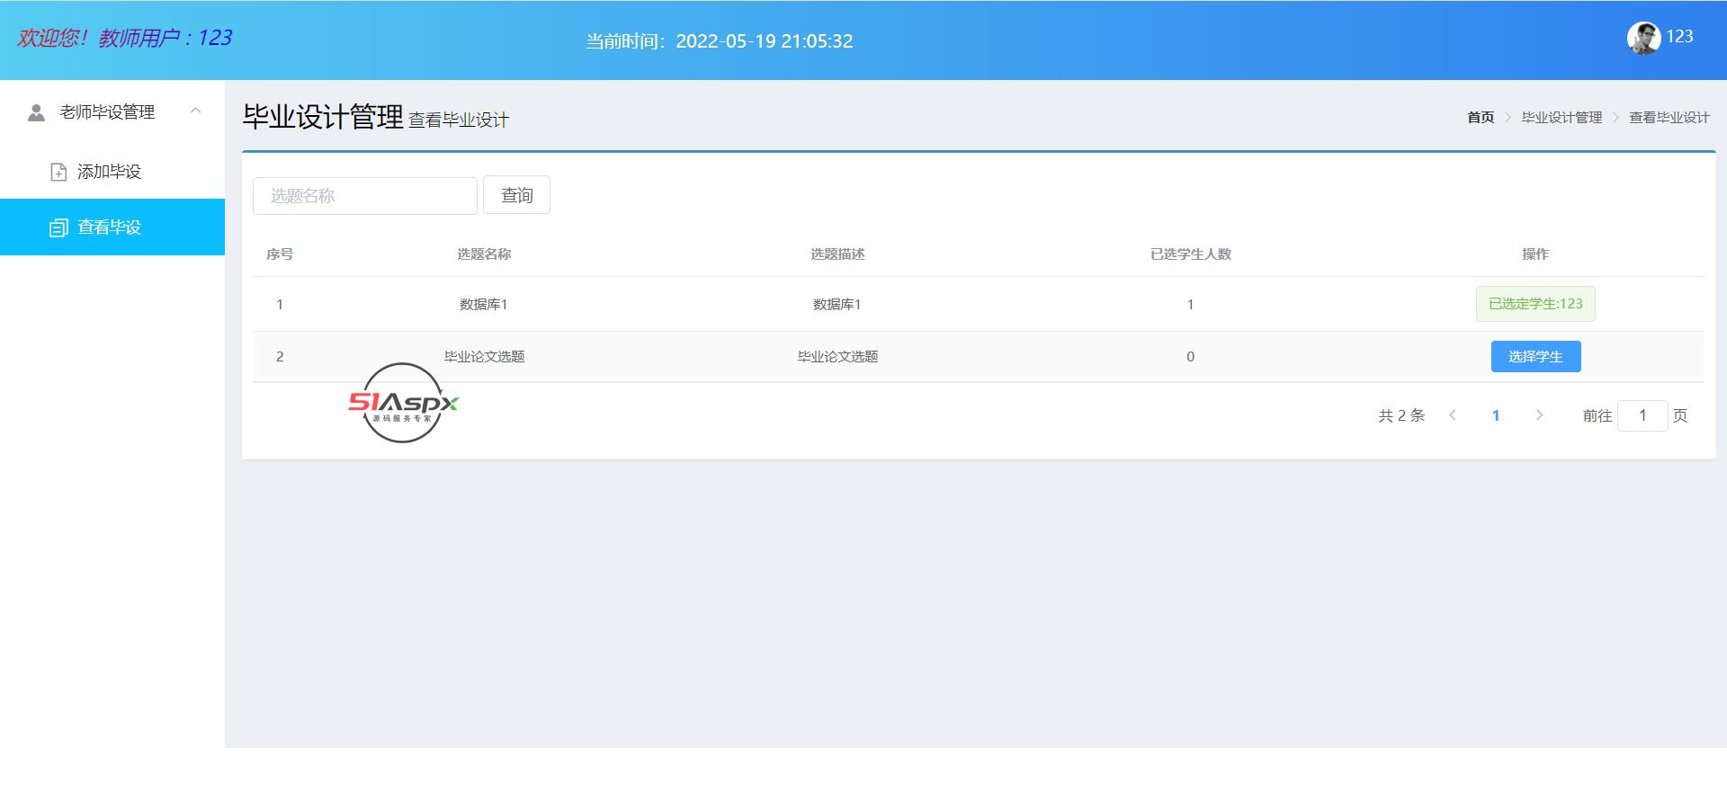Image resolution: width=1727 pixels, height=811 pixels.
Task: Focus the 选题名称 search input field
Action: tap(364, 196)
